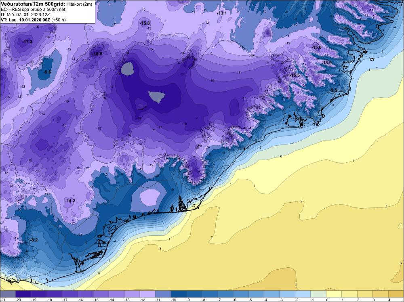Click the -19 contour label on the map
Screen dimensions: 404x302
tap(139, 118)
